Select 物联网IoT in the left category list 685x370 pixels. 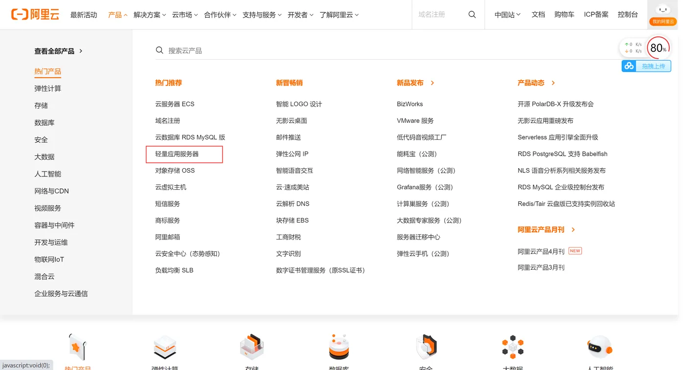[49, 260]
